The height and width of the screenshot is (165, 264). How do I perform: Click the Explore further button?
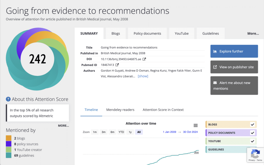point(234,51)
